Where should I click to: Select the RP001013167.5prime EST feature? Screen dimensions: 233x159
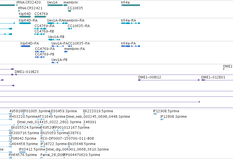point(58,130)
